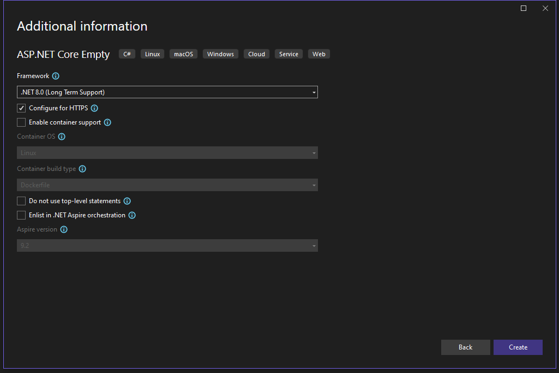Click the Framework info icon
The width and height of the screenshot is (559, 373).
[x=56, y=76]
